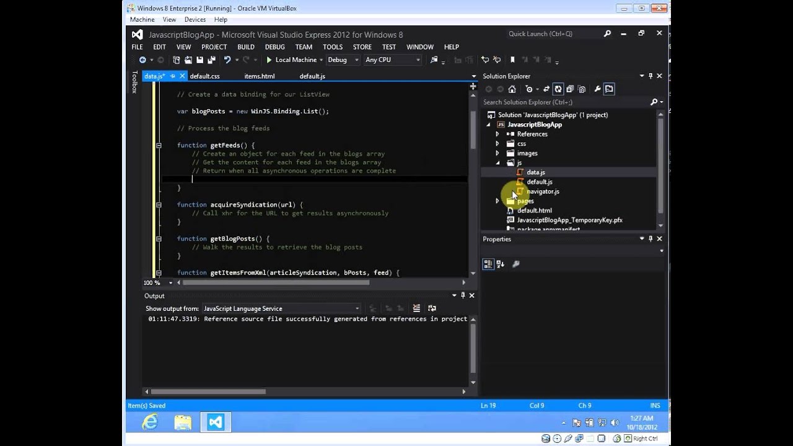Click the Comment Out Selection toolbar icon
The width and height of the screenshot is (793, 446).
[485, 60]
